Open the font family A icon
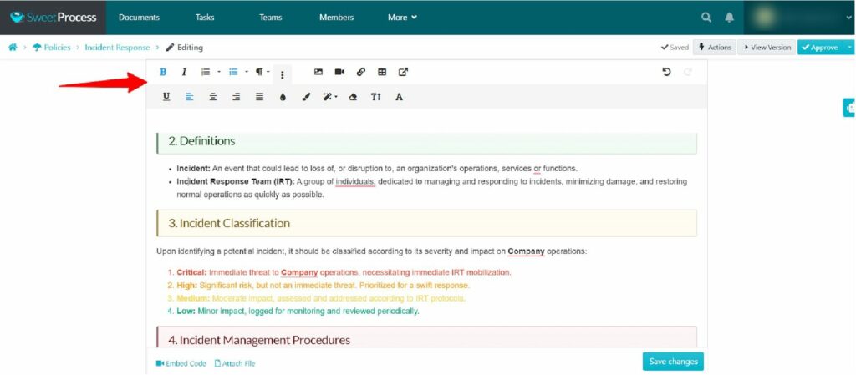The height and width of the screenshot is (375, 856). pos(399,97)
